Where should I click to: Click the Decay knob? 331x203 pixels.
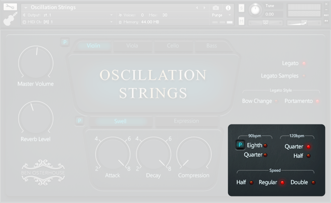153,154
